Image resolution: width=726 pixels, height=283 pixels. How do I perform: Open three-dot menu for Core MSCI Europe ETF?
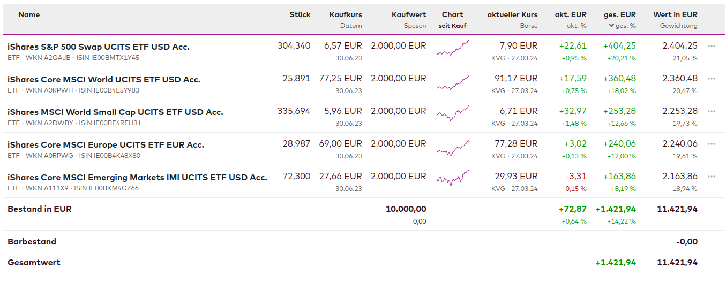coord(712,144)
